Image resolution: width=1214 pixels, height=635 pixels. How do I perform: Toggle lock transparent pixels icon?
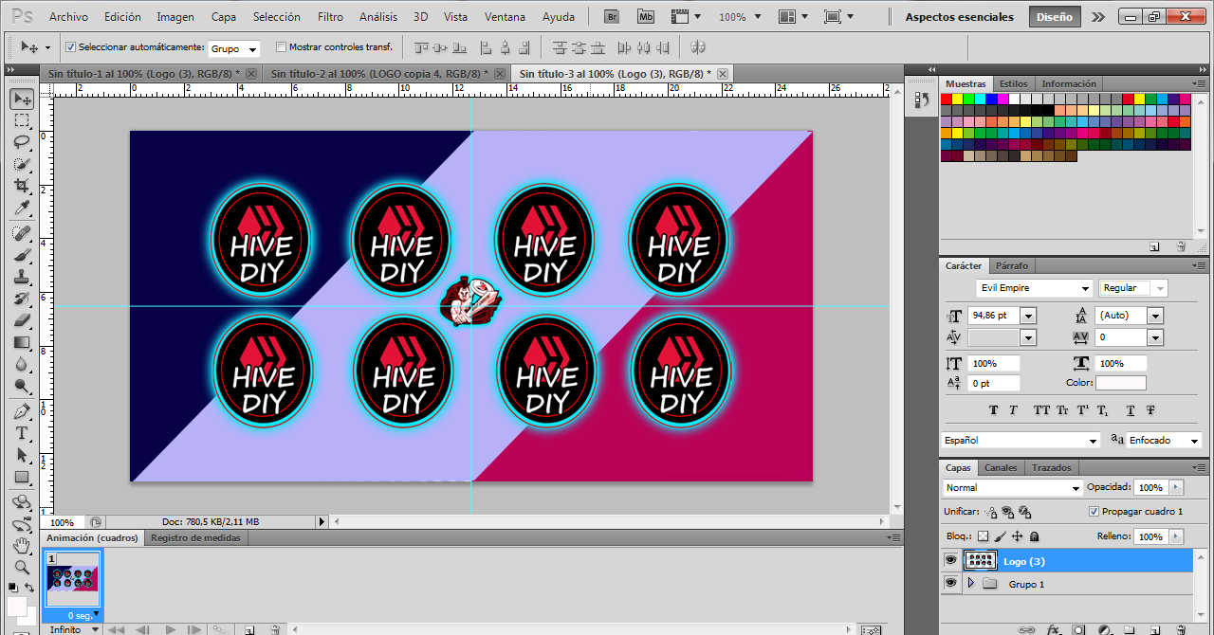[x=983, y=536]
